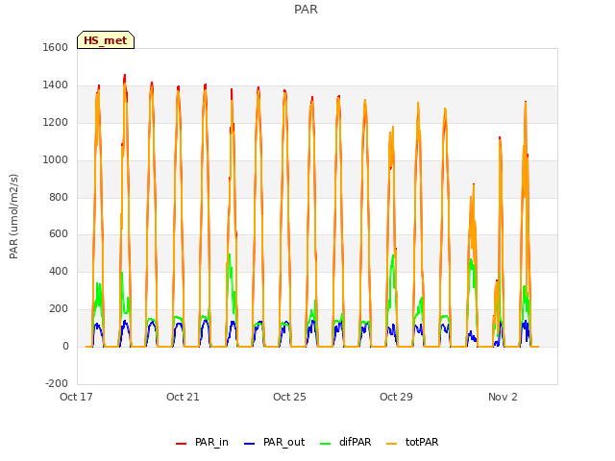This screenshot has width=615, height=461.
Task: Click the 400 y-axis tick label
Action: pyautogui.click(x=59, y=271)
